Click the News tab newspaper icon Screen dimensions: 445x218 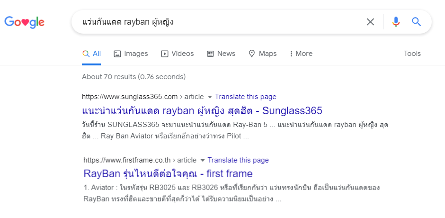(211, 54)
